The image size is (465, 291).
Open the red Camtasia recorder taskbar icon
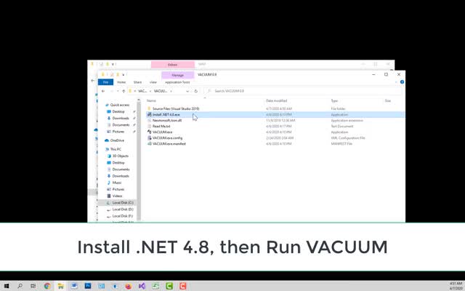pos(182,286)
